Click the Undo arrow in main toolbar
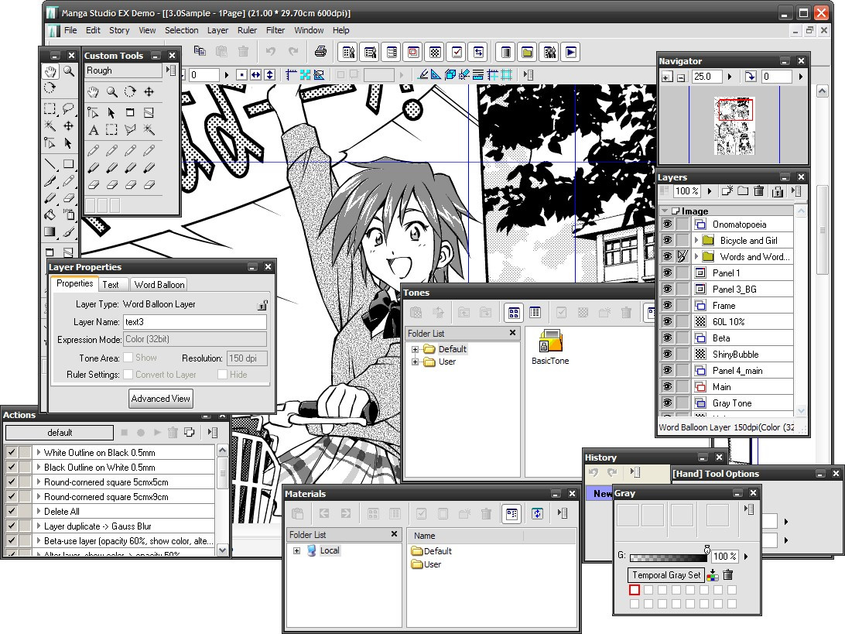 tap(270, 52)
